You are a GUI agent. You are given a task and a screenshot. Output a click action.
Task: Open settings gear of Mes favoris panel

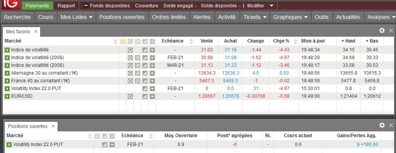click(382, 31)
